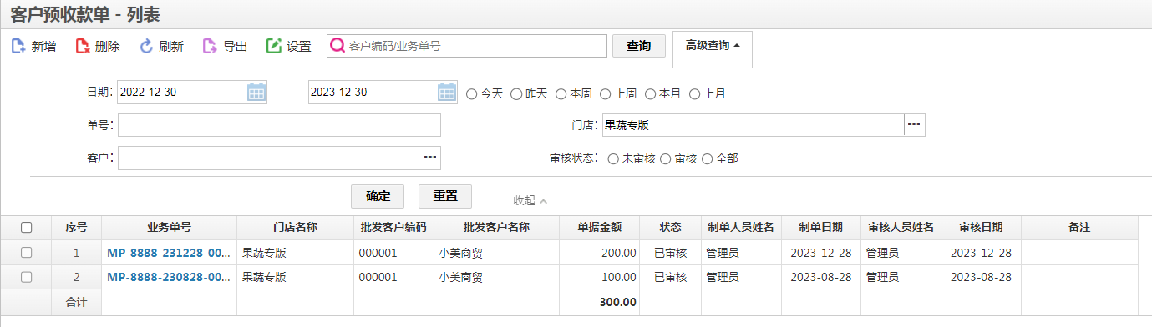The height and width of the screenshot is (327, 1152).
Task: Click the 查询 search button
Action: click(x=639, y=46)
